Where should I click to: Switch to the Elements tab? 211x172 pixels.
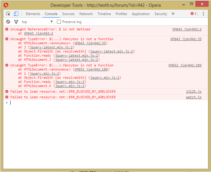[x=33, y=14]
